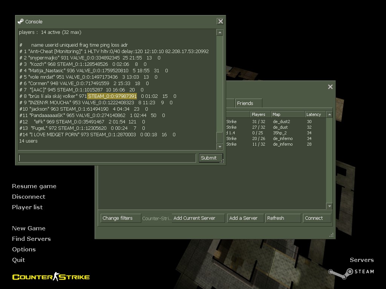
Task: Click the console scrollbar thumb
Action: (220, 138)
